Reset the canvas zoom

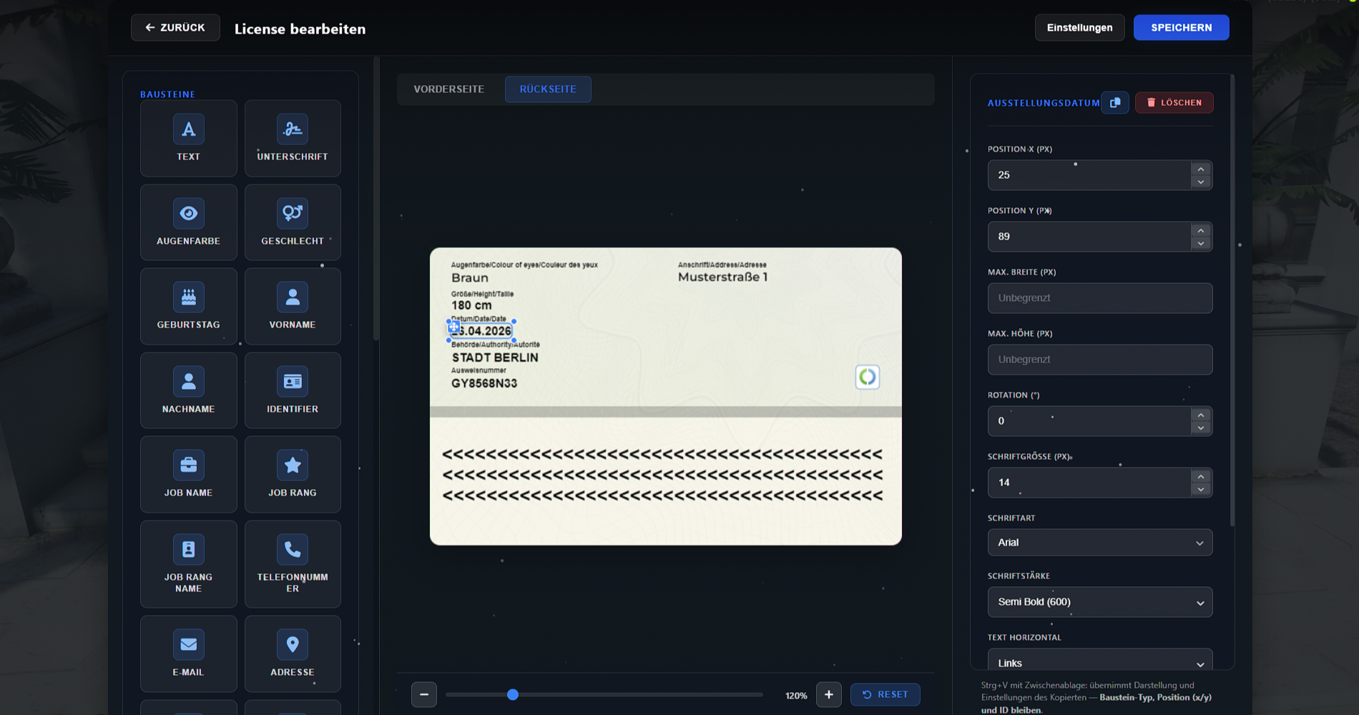(885, 694)
